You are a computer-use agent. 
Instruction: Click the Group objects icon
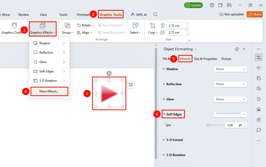coord(67,26)
